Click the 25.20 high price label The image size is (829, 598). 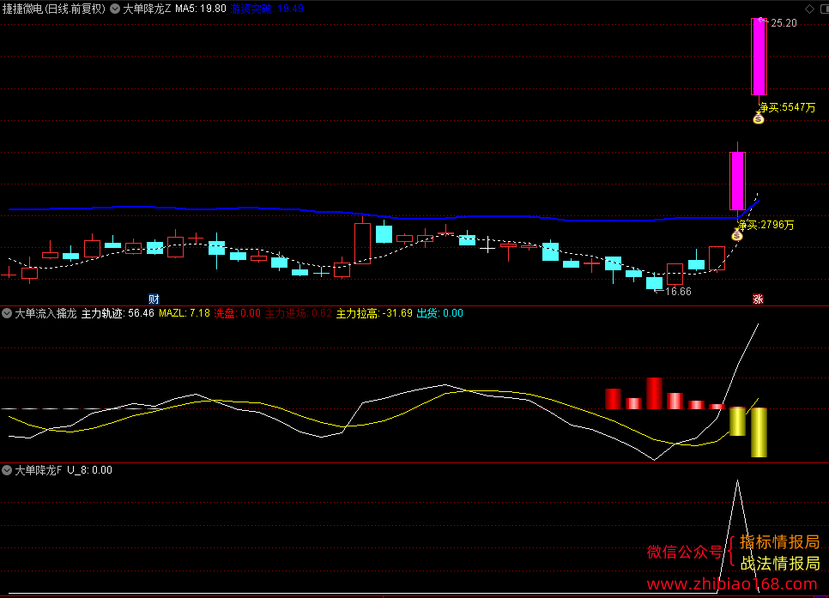point(784,22)
